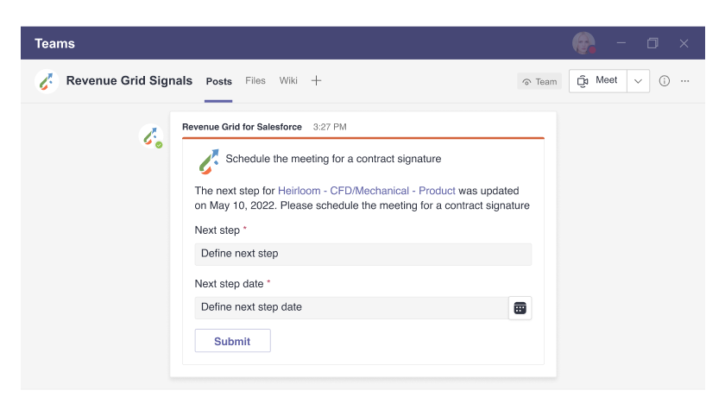Expand the Meet dropdown arrow
This screenshot has height=416, width=725.
pyautogui.click(x=638, y=81)
